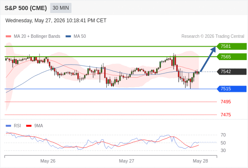Click the 7581 resistance price tag

pyautogui.click(x=232, y=46)
